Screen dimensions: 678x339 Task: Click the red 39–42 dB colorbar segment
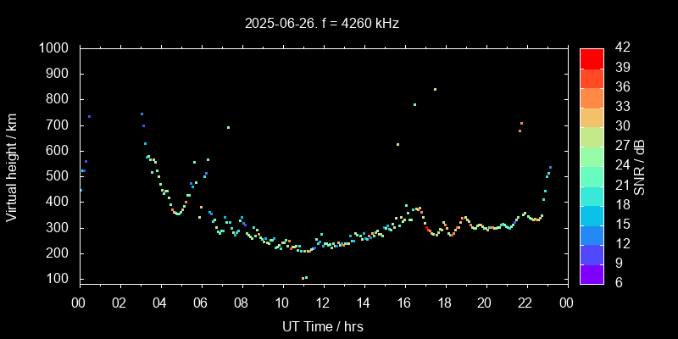(x=592, y=58)
